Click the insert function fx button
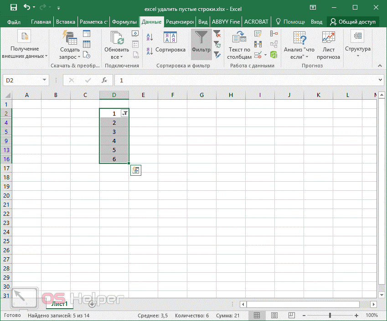 point(104,80)
